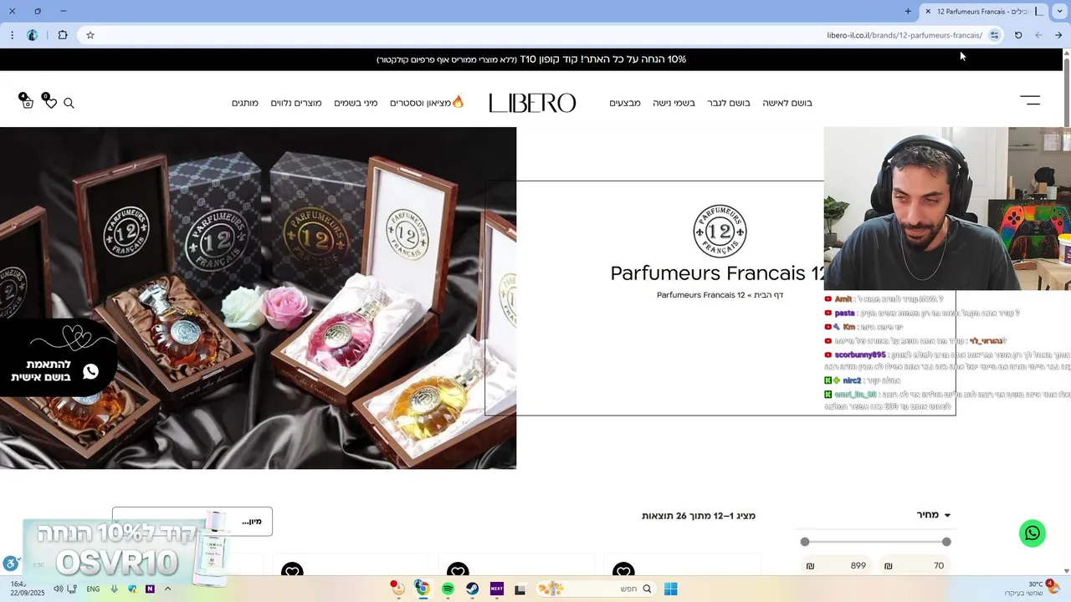The image size is (1071, 602).
Task: Close the 12 Parfumeurs Francais tab
Action: pyautogui.click(x=927, y=11)
